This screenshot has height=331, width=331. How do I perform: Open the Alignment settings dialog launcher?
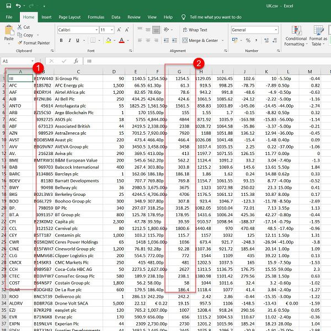point(226,51)
